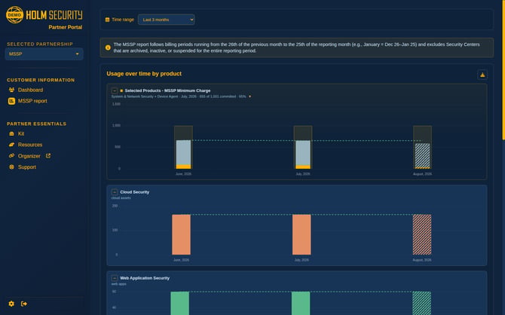
Task: Open the Resources section
Action: click(30, 145)
